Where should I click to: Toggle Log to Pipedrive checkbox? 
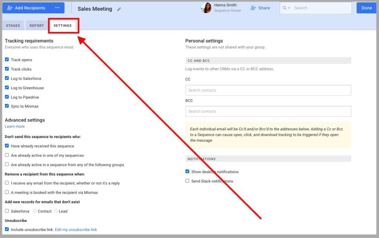7,97
